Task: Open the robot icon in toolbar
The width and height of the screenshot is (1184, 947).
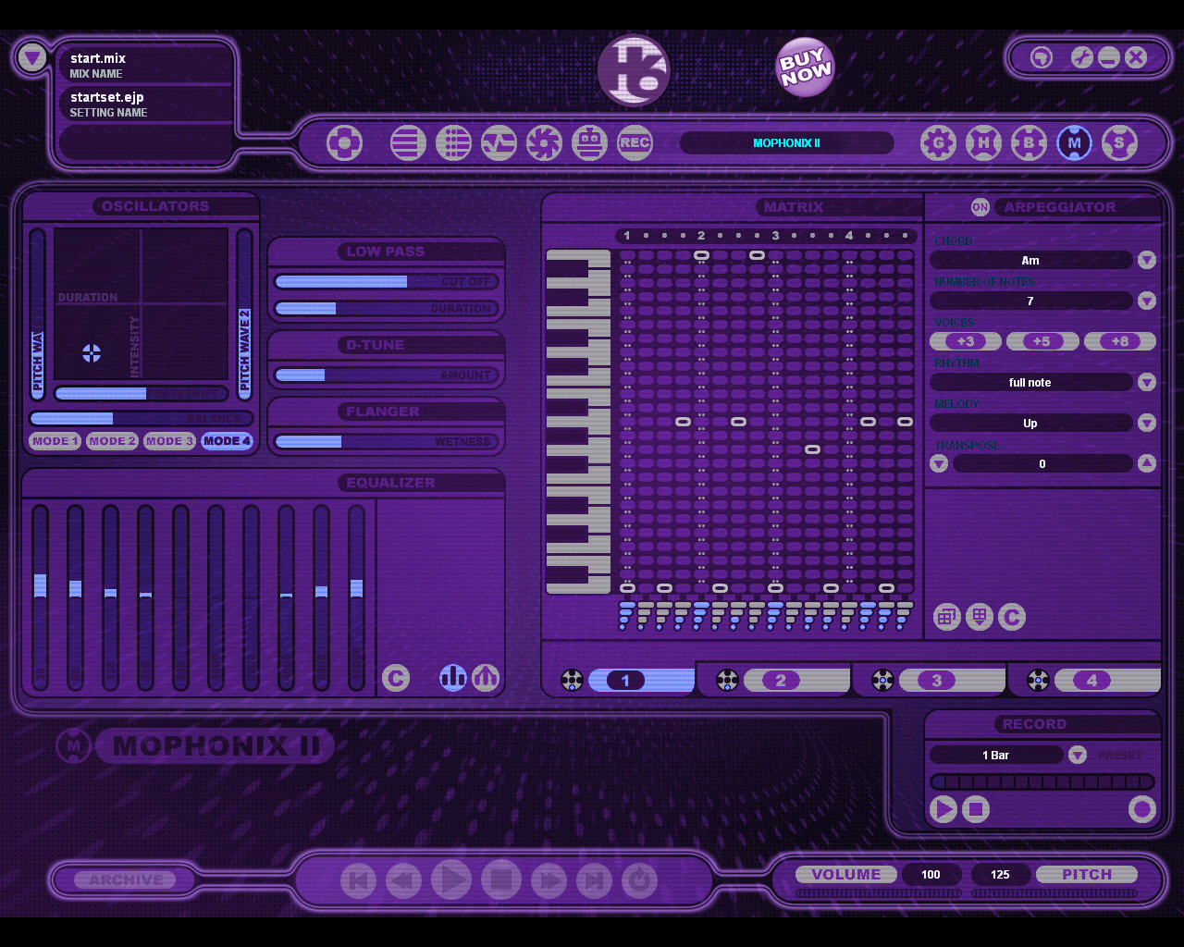Action: [589, 143]
